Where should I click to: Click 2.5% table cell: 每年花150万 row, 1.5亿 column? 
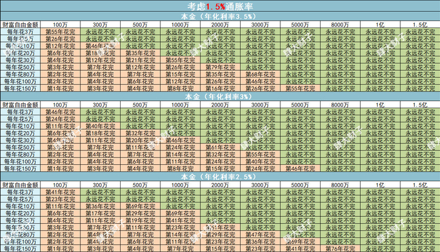coord(420,248)
